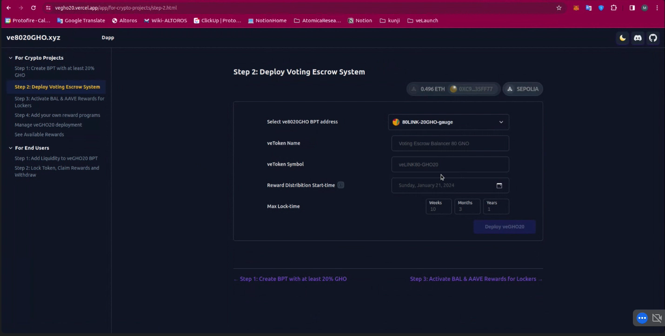Open Manage veGHO20 deployment page
This screenshot has height=336, width=665.
pyautogui.click(x=48, y=125)
